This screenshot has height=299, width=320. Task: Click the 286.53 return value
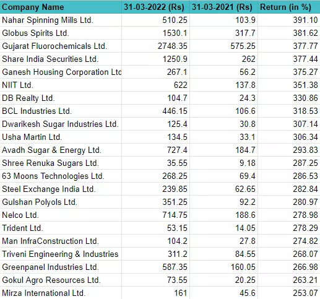click(x=305, y=176)
